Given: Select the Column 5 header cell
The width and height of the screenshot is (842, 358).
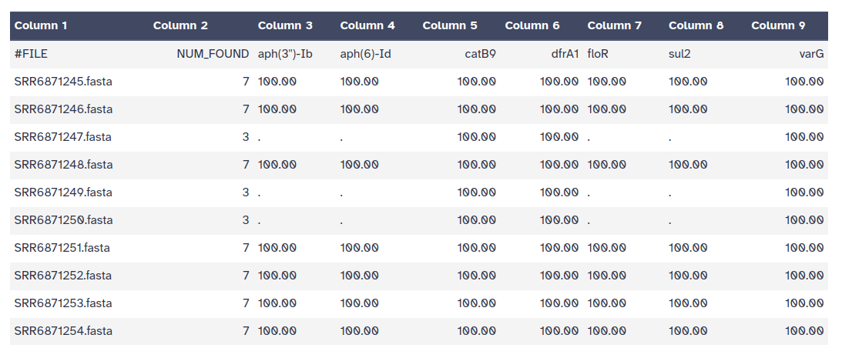Looking at the screenshot, I should [449, 25].
